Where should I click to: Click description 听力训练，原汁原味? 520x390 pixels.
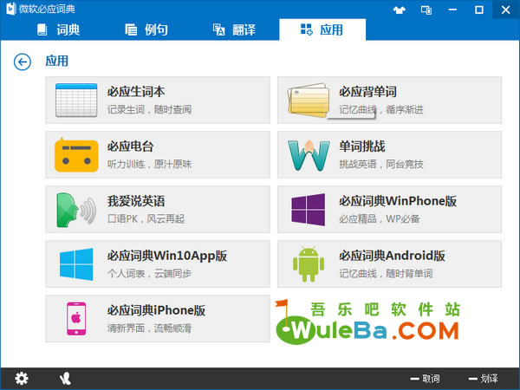click(149, 164)
